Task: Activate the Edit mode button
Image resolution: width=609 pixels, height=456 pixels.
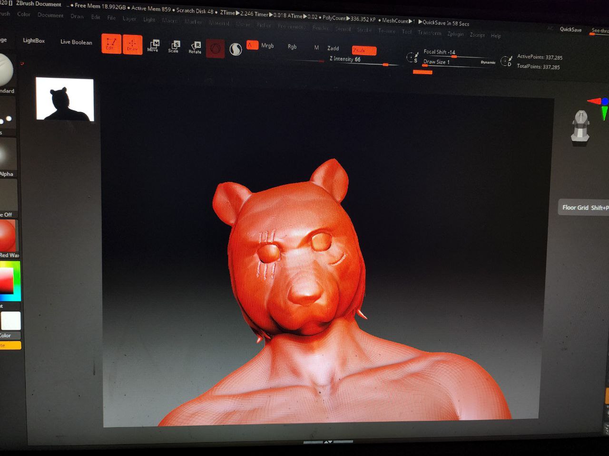Action: click(111, 44)
